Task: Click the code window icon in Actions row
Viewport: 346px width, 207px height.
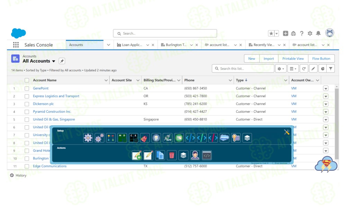Action: 207,155
